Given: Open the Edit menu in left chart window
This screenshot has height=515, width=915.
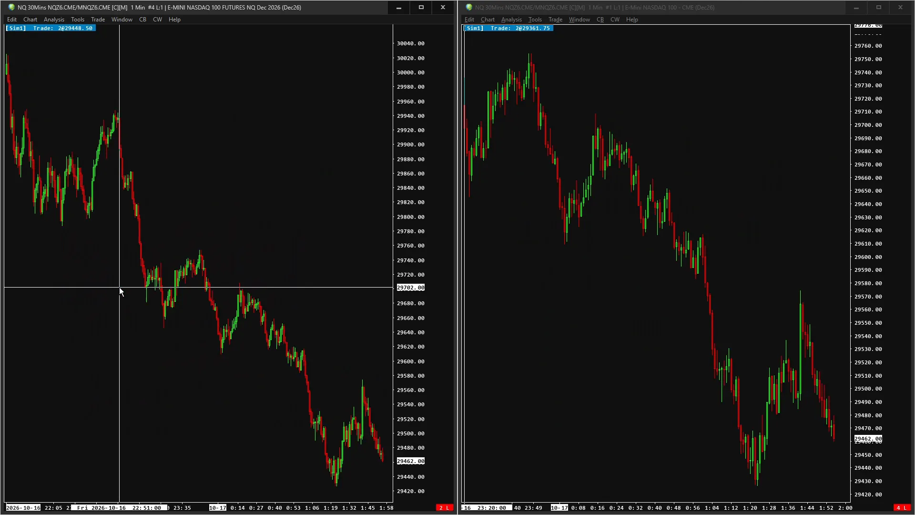Looking at the screenshot, I should 12,20.
